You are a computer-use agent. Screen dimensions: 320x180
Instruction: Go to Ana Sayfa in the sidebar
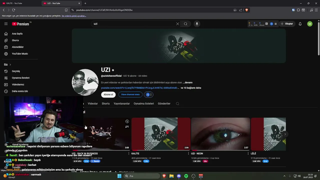17,34
